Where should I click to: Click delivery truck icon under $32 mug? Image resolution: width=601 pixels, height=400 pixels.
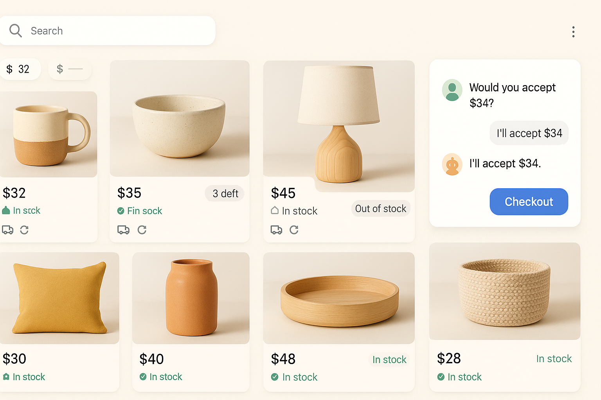[7, 230]
